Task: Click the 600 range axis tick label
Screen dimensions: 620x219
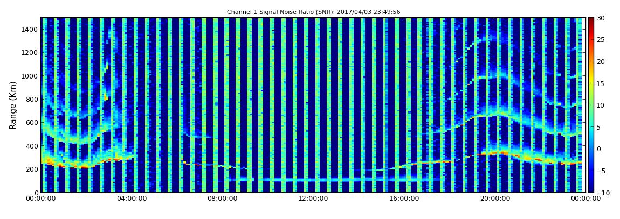Action: tap(32, 122)
